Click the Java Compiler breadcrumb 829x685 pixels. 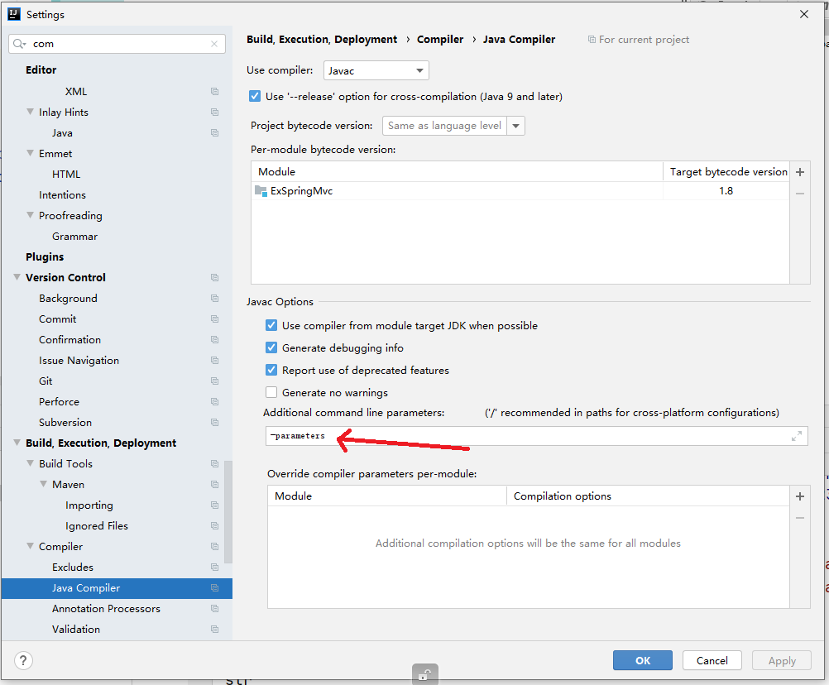click(x=519, y=40)
